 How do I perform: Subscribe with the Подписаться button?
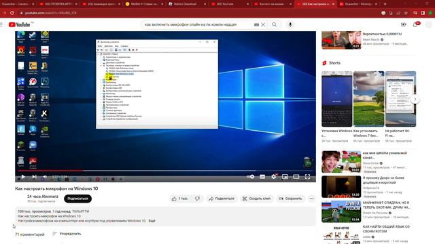(77, 199)
